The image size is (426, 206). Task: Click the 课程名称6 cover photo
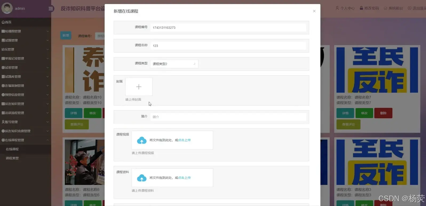(x=85, y=162)
